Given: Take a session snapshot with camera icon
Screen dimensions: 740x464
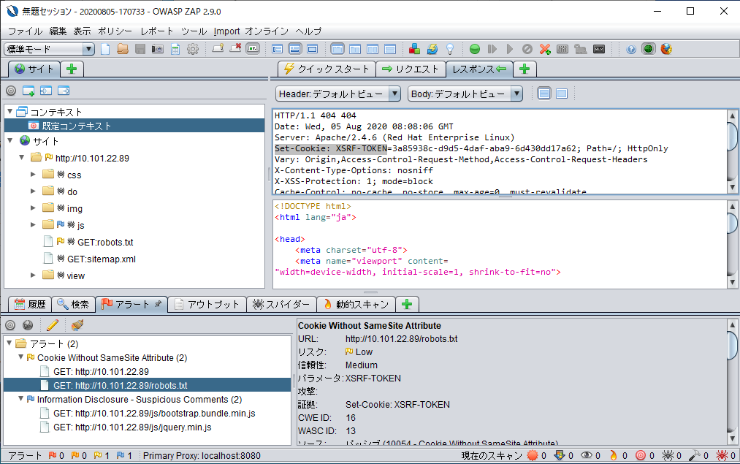Looking at the screenshot, I should [158, 49].
